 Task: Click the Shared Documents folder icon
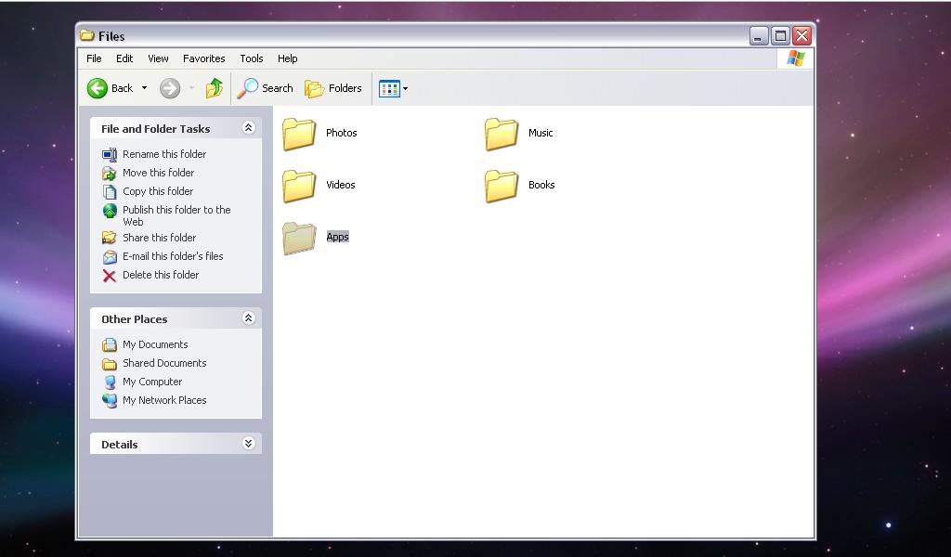110,364
